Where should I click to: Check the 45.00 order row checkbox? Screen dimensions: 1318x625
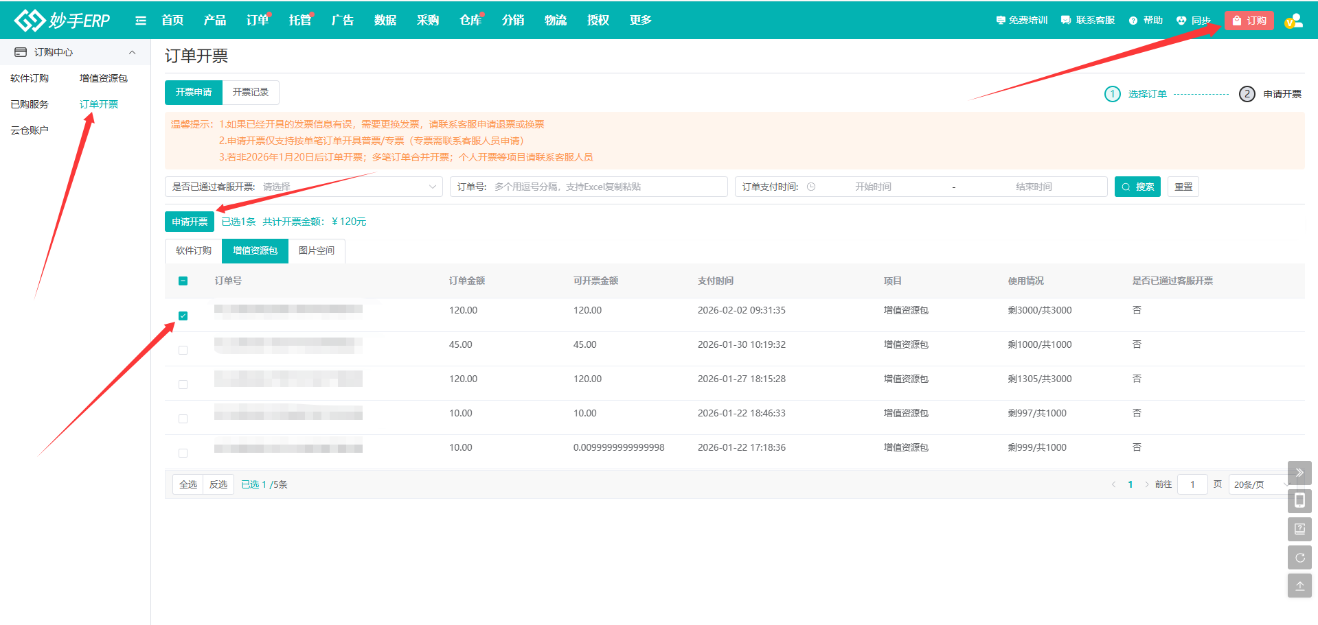[183, 350]
